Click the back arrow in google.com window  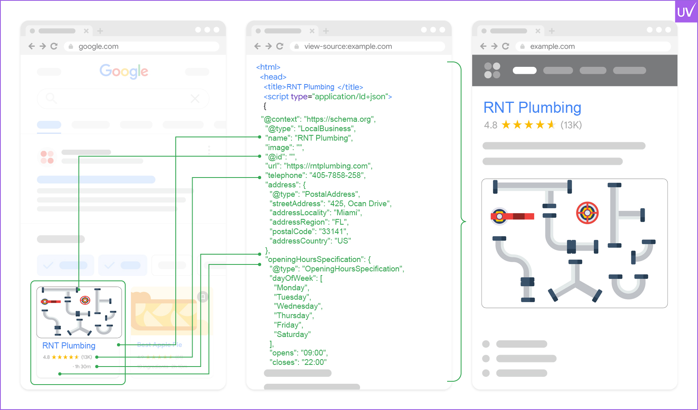click(32, 46)
